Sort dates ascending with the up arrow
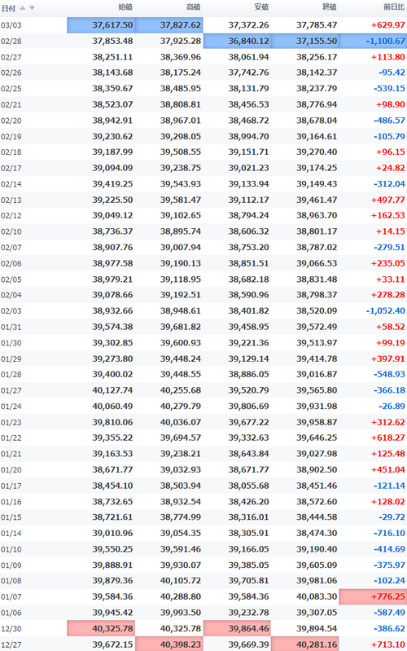 [x=23, y=8]
